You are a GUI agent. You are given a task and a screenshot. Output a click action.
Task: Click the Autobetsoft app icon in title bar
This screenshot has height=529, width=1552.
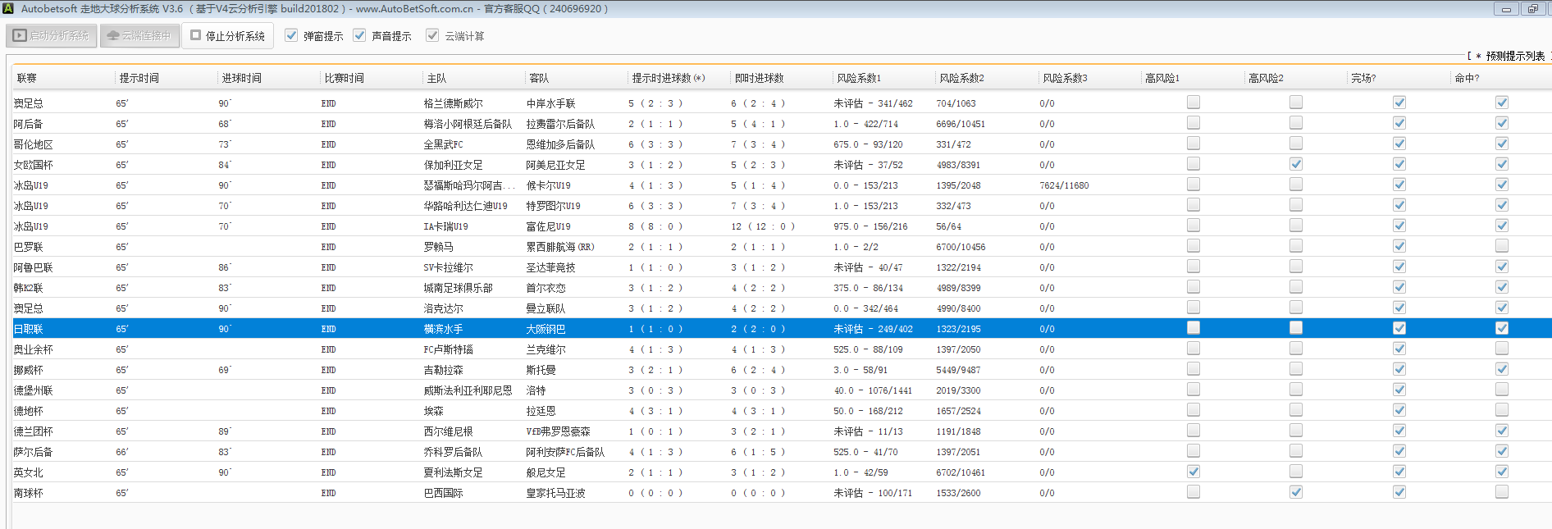8,8
